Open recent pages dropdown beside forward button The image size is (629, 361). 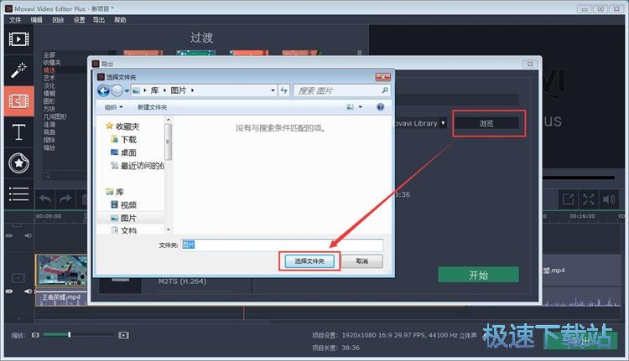(x=127, y=91)
